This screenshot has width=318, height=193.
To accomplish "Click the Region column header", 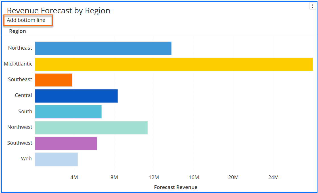I will point(18,31).
